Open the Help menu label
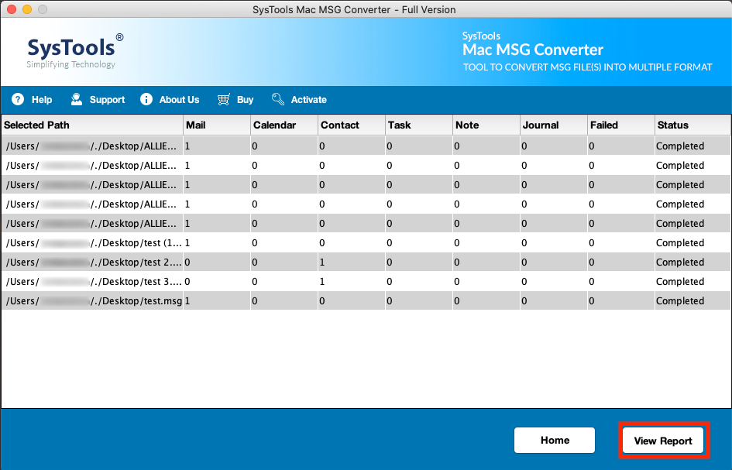 pyautogui.click(x=42, y=99)
